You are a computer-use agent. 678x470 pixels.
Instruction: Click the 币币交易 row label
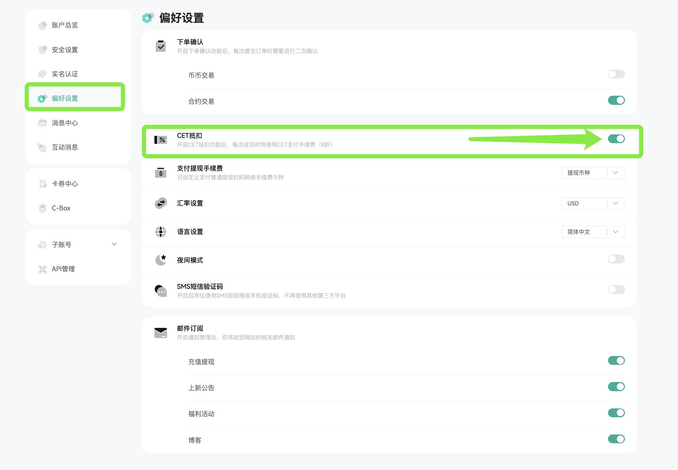point(201,75)
